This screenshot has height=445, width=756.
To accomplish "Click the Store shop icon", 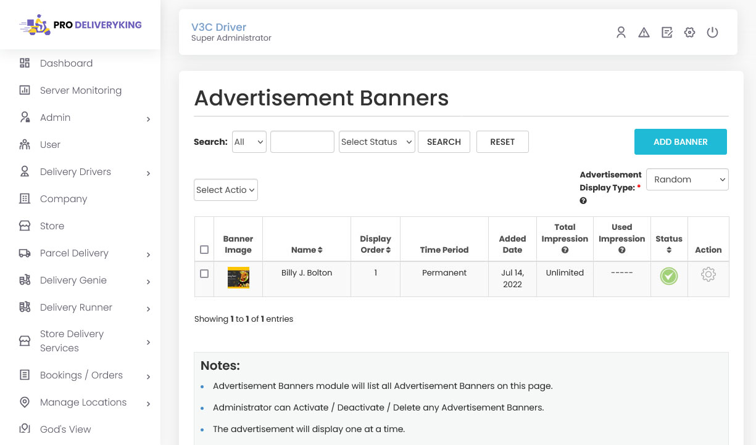I will pyautogui.click(x=25, y=226).
